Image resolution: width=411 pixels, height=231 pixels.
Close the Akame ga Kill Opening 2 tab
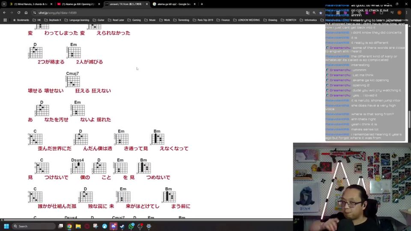coord(99,4)
